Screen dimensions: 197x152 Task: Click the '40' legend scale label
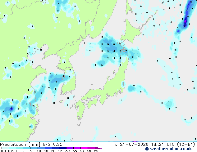coord(82,151)
